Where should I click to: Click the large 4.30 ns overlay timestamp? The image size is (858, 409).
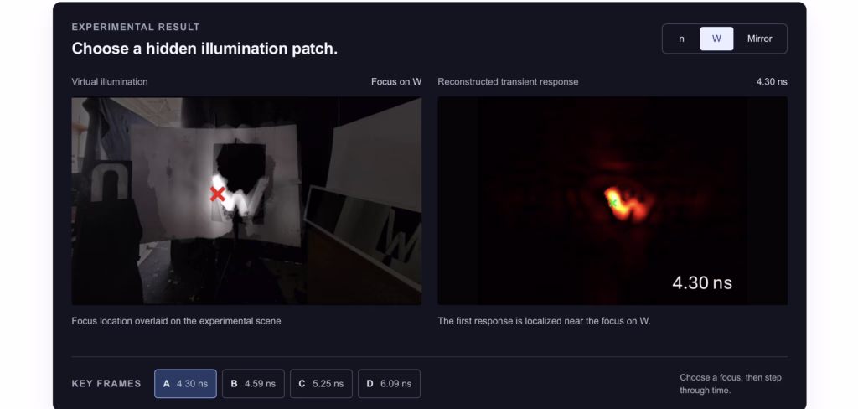click(x=702, y=282)
